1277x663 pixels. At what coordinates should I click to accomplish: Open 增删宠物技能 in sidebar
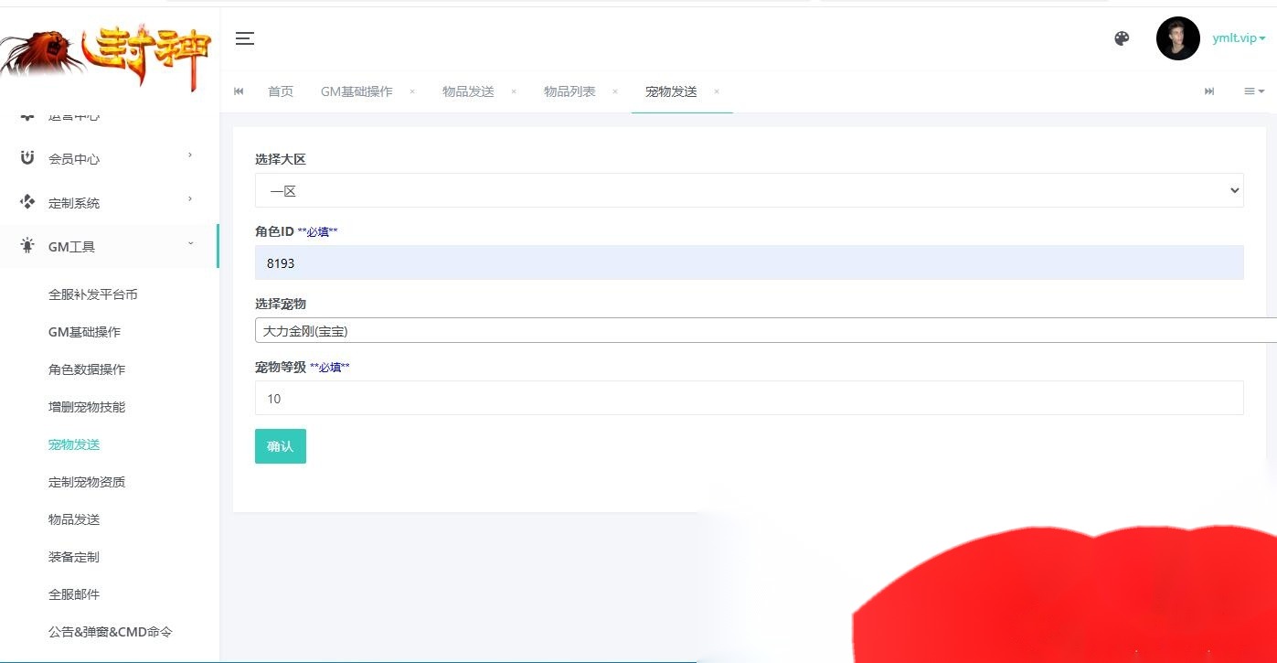coord(87,407)
